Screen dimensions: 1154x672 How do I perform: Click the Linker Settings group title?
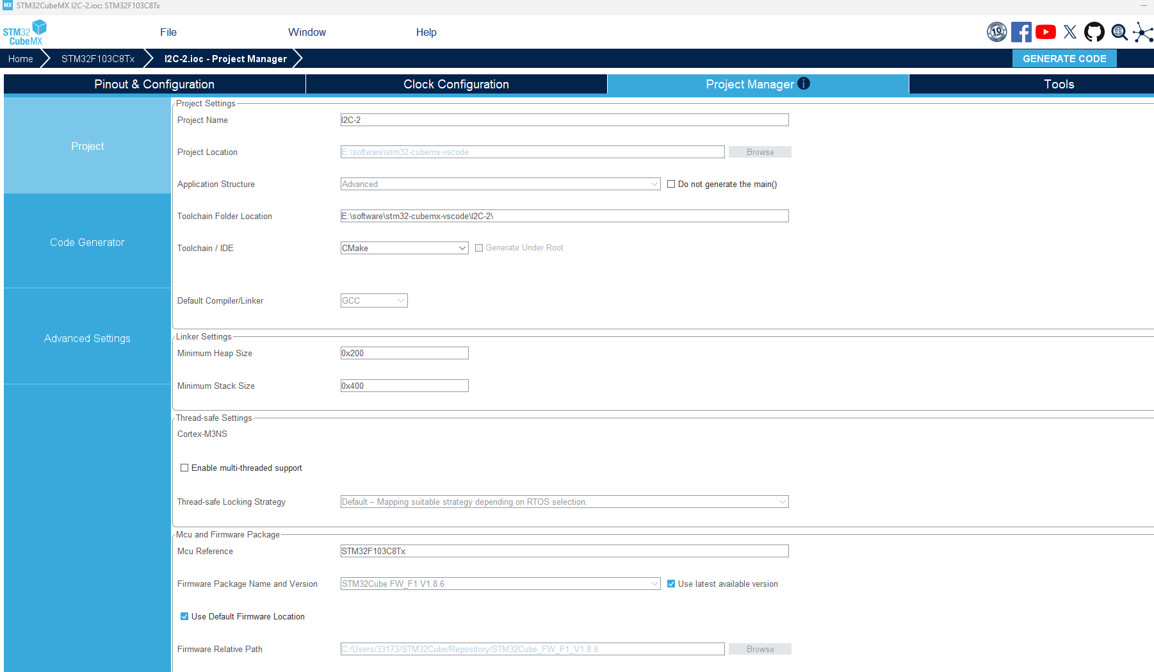pos(204,336)
